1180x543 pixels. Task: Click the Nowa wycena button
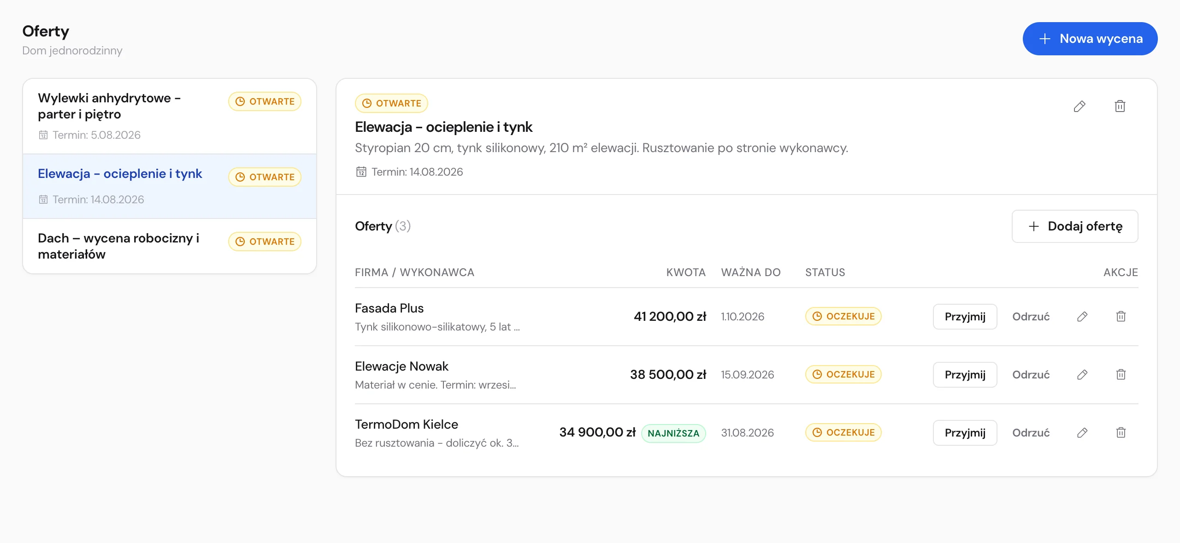tap(1090, 39)
